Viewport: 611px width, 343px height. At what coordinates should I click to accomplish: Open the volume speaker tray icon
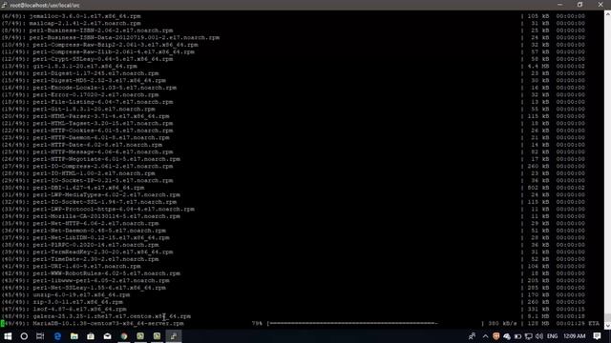539,336
